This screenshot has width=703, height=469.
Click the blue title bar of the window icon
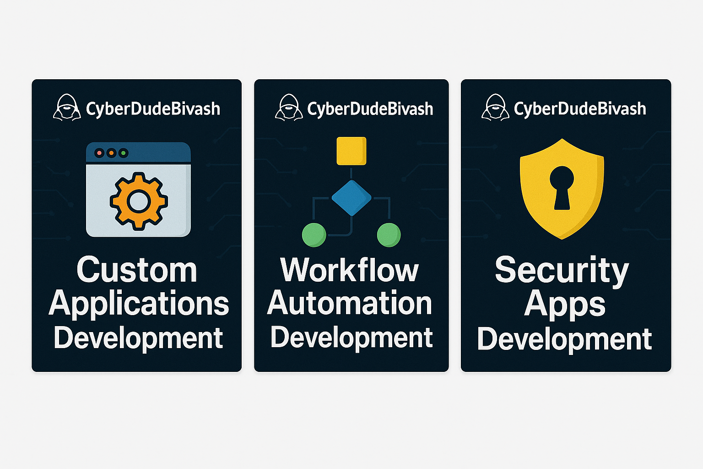click(x=156, y=153)
